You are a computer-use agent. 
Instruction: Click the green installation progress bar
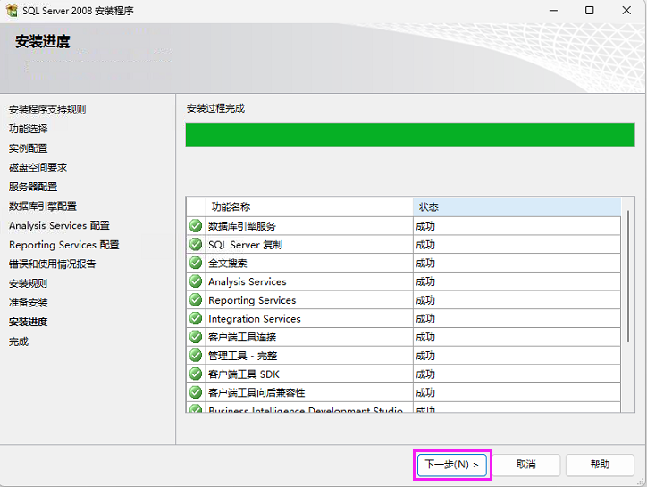[410, 135]
